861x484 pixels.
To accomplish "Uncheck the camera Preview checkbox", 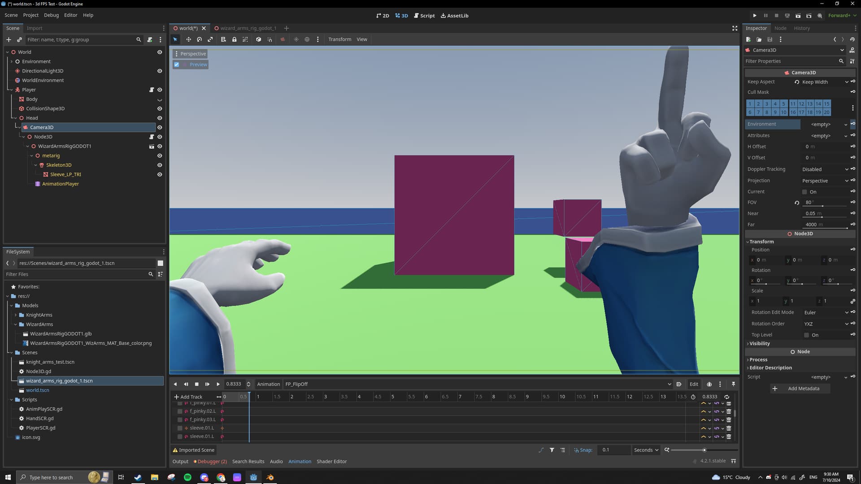I will [x=177, y=65].
